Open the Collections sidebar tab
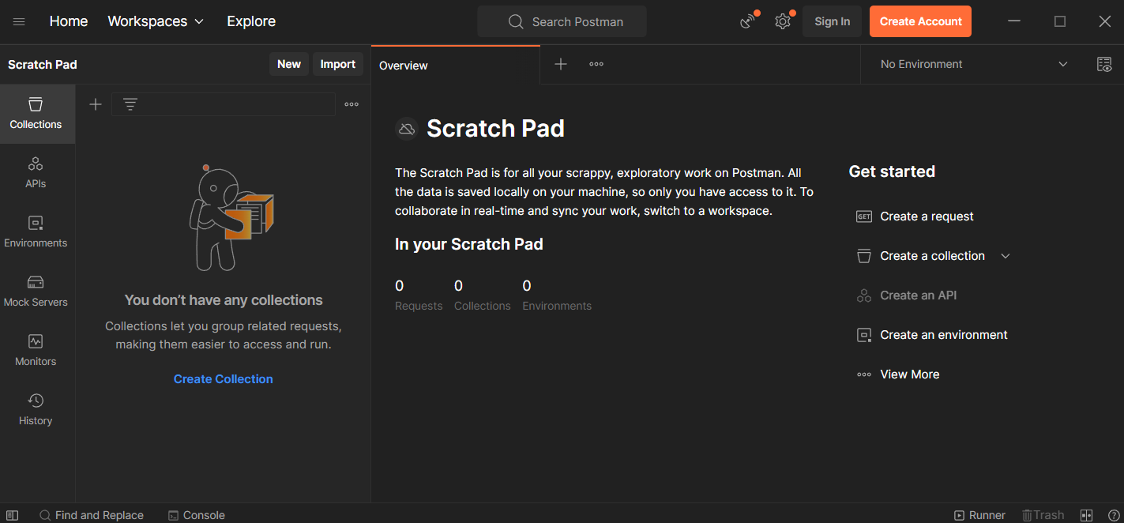The height and width of the screenshot is (523, 1124). (36, 114)
